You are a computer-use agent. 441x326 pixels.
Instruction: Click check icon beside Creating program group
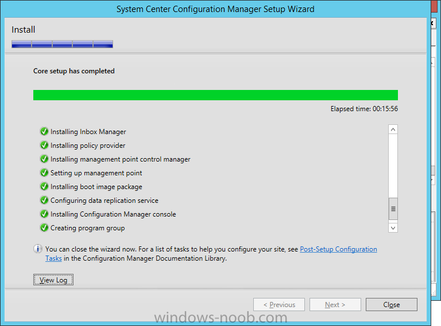click(44, 227)
